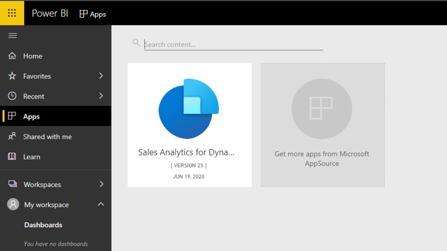Expand the Workspaces flyout chevron
Viewport: 447px width, 251px height.
point(101,184)
